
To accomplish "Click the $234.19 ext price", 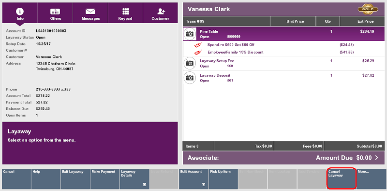I will 367,31.
